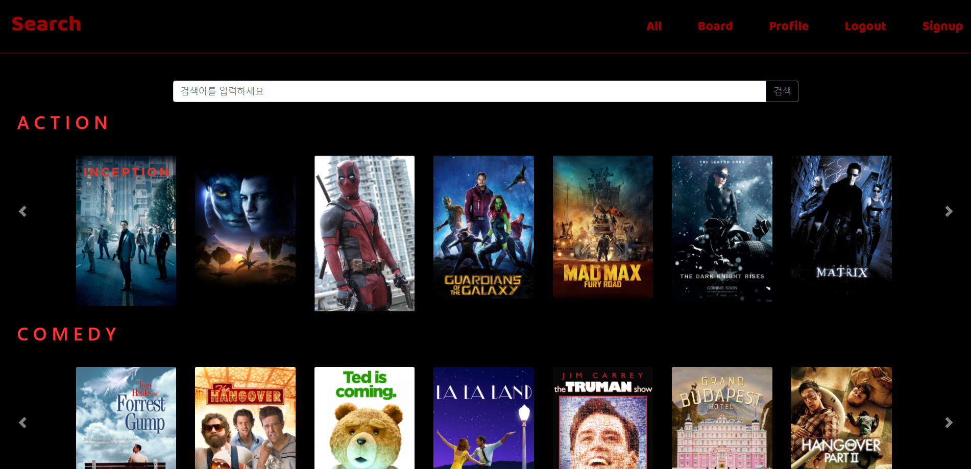Viewport: 971px width, 469px height.
Task: Go to the Board menu item
Action: coord(715,26)
